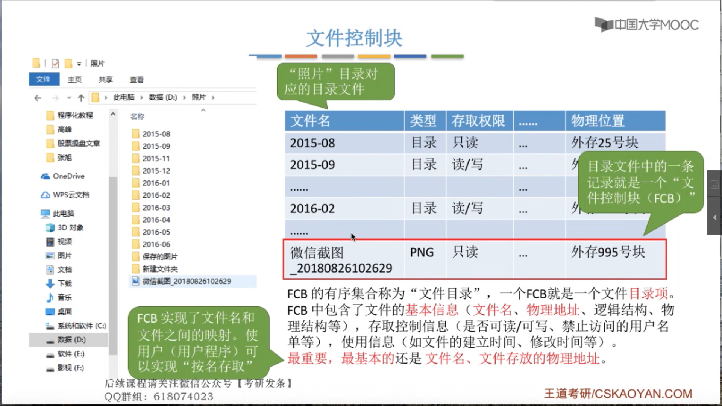Switch to the 查看 ribbon tab
Image resolution: width=722 pixels, height=406 pixels.
click(x=137, y=80)
